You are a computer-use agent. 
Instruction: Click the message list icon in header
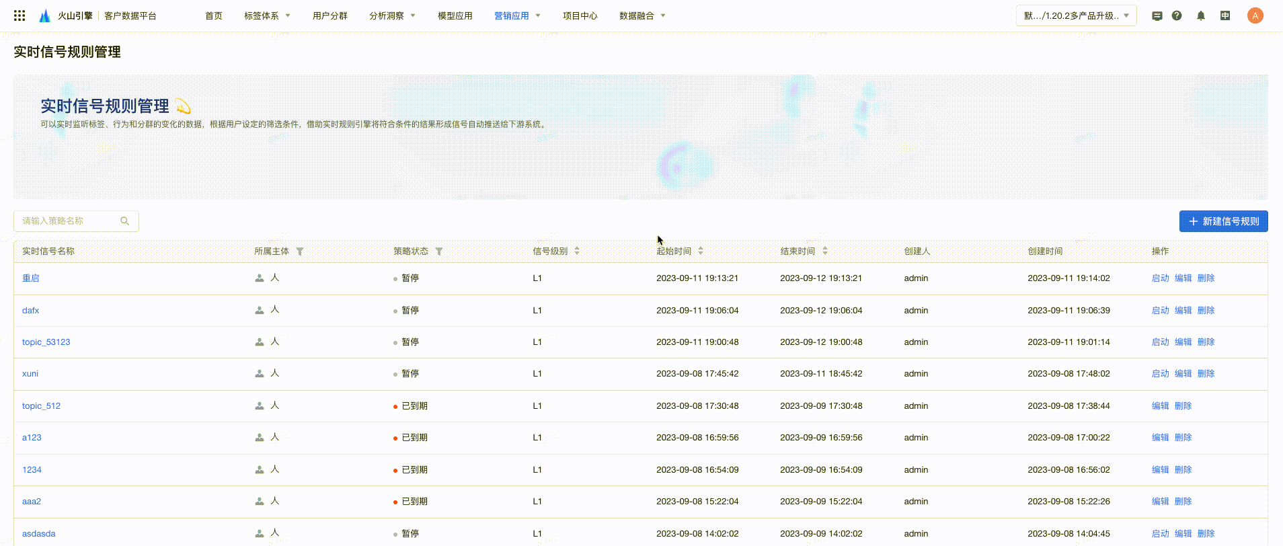click(x=1157, y=15)
